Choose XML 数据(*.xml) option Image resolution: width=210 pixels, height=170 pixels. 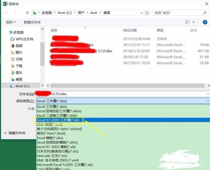pos(123,125)
